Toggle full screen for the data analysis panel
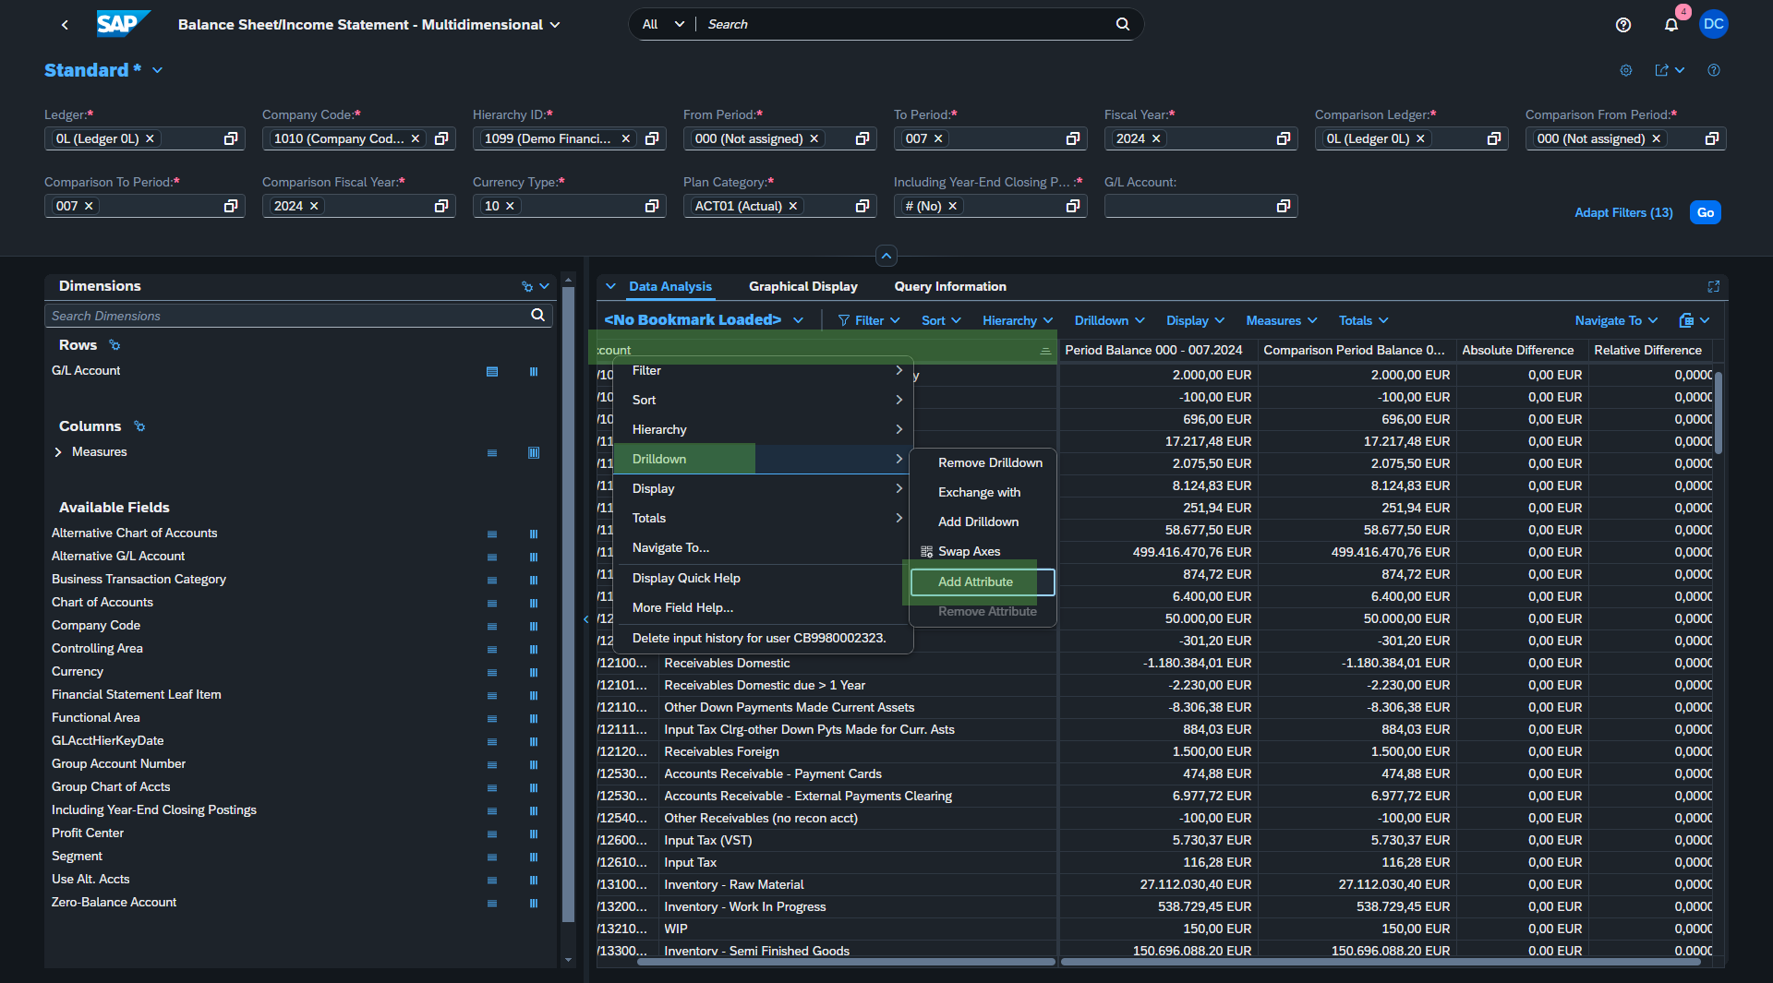 [x=1714, y=287]
